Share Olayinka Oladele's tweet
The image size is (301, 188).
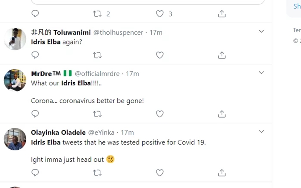click(x=222, y=173)
